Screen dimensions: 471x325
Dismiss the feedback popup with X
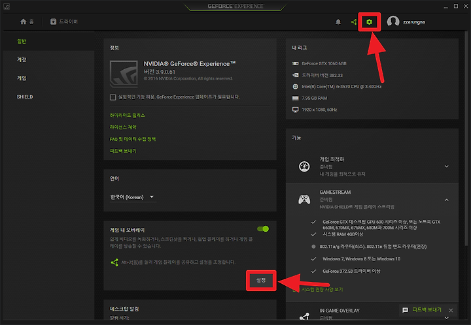[x=451, y=310]
